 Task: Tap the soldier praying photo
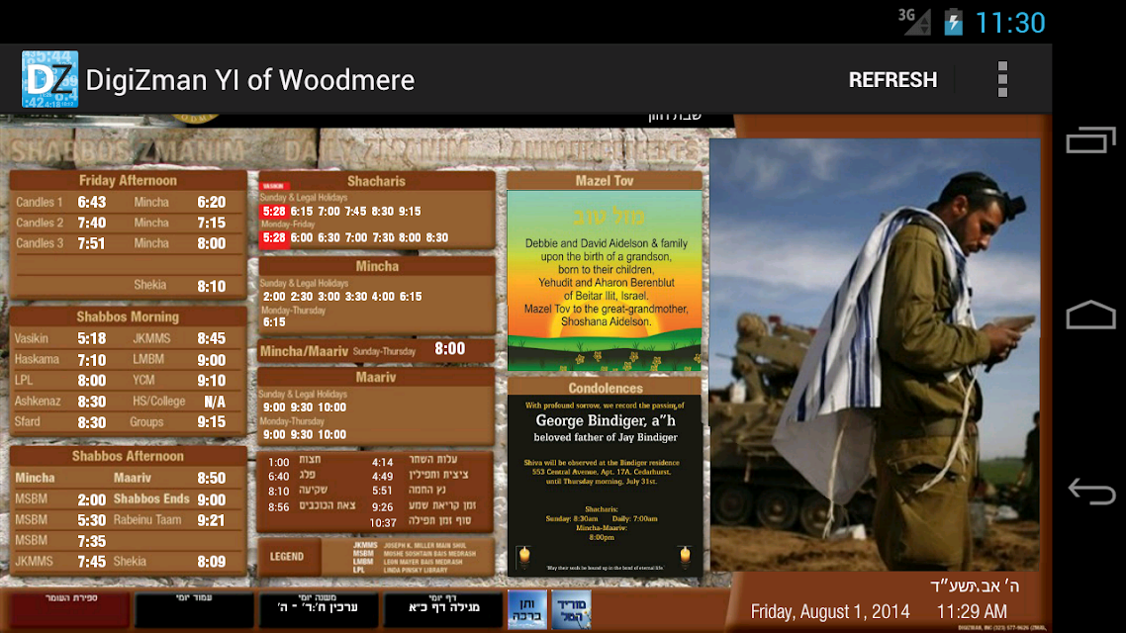pos(875,354)
